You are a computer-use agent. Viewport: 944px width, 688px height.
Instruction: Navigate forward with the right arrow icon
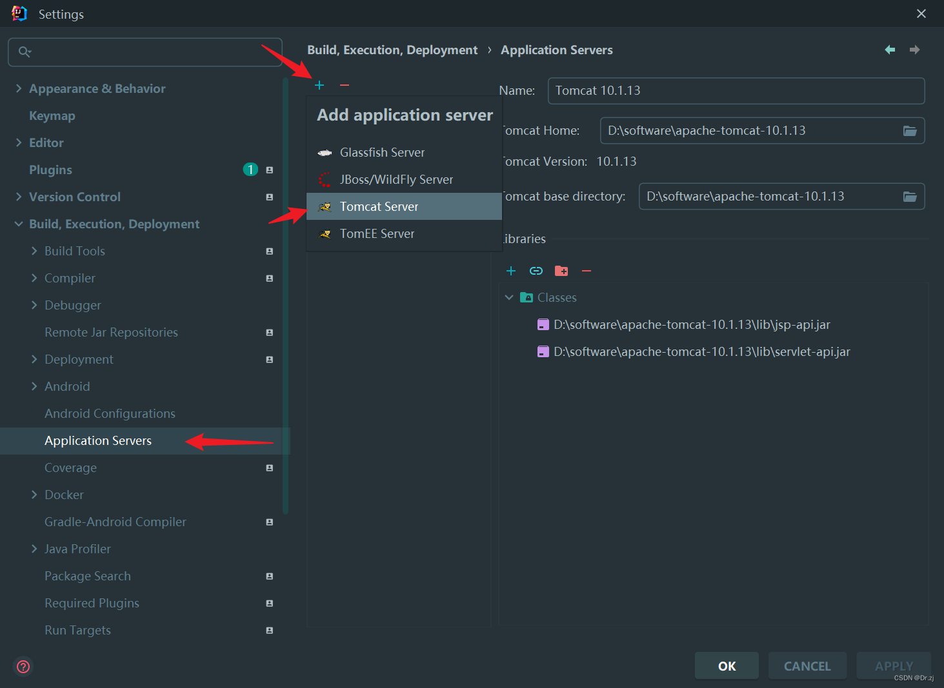[x=914, y=50]
